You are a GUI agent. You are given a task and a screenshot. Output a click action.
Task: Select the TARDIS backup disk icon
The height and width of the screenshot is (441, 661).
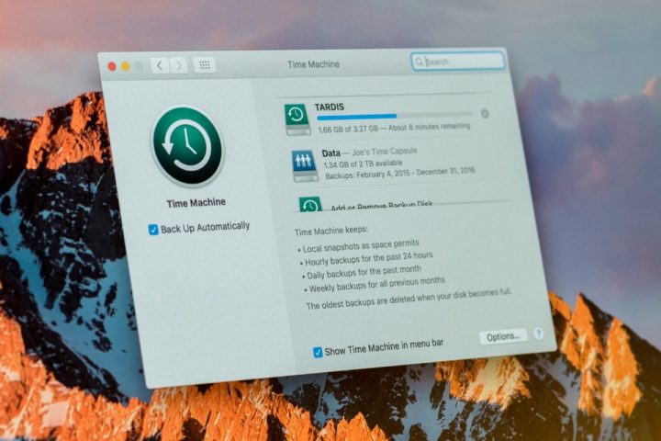(297, 116)
